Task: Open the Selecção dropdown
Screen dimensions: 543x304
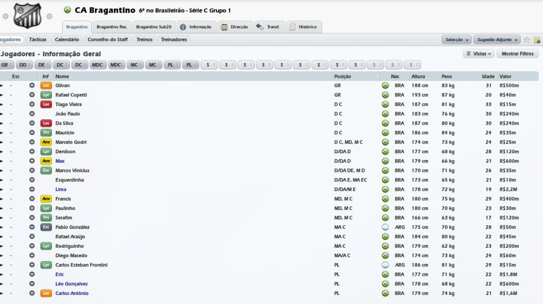Action: (456, 40)
